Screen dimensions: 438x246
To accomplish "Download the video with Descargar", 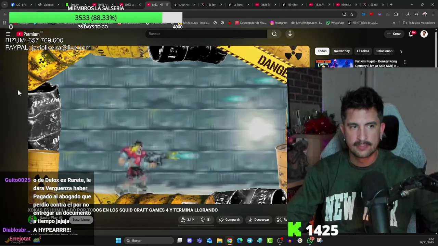I will [x=258, y=220].
